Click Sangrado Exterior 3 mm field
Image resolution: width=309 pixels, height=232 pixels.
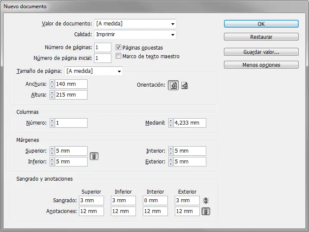coord(187,201)
